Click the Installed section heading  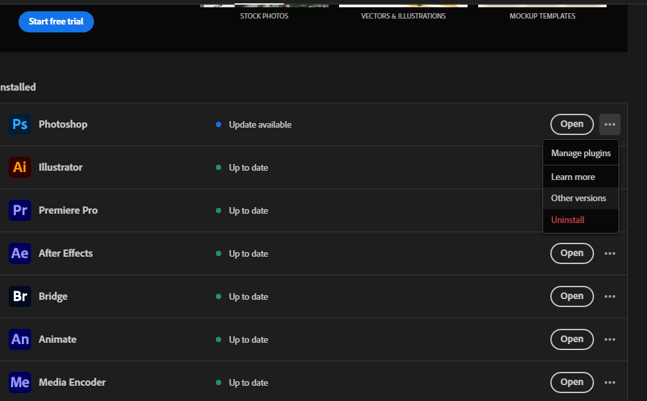point(18,87)
